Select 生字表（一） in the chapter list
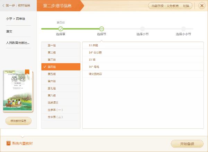Viewport: 208px width, 152px height. coord(61,110)
